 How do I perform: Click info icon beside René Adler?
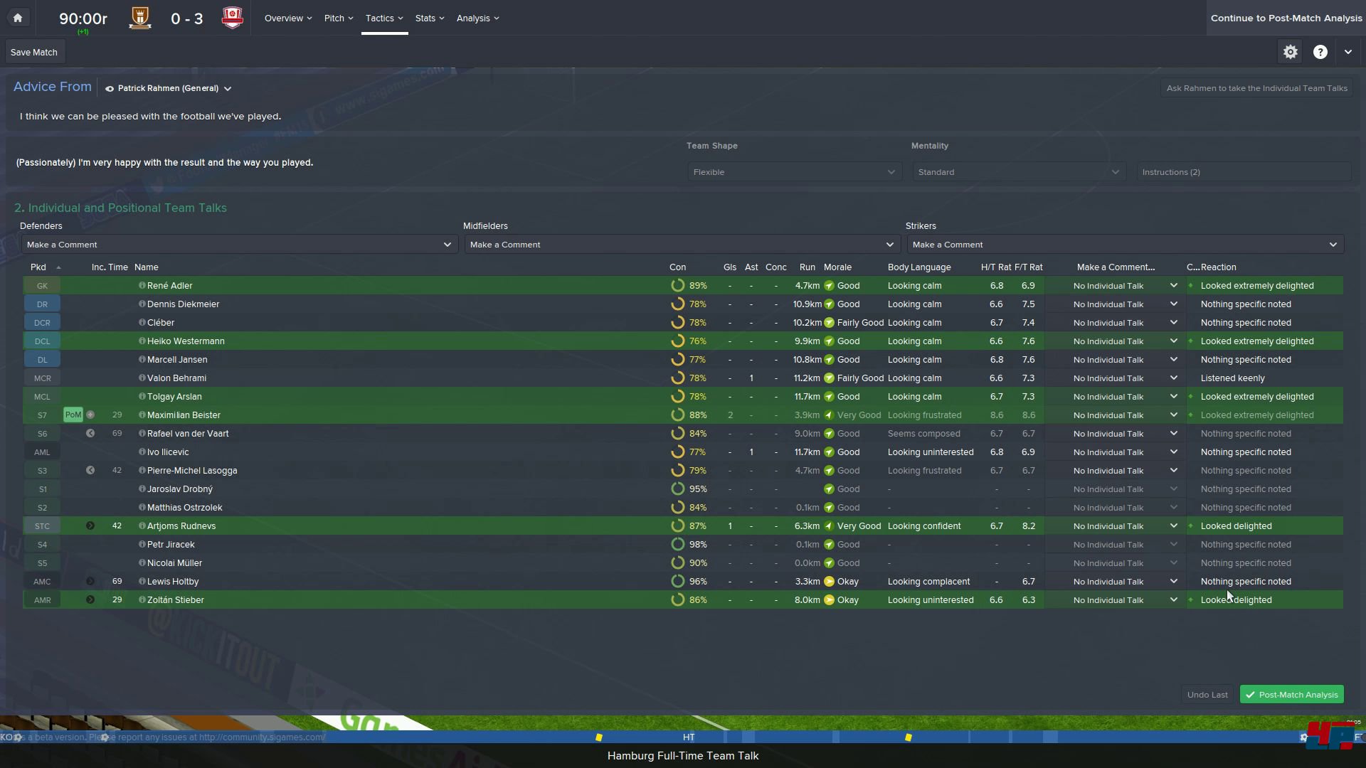coord(142,285)
